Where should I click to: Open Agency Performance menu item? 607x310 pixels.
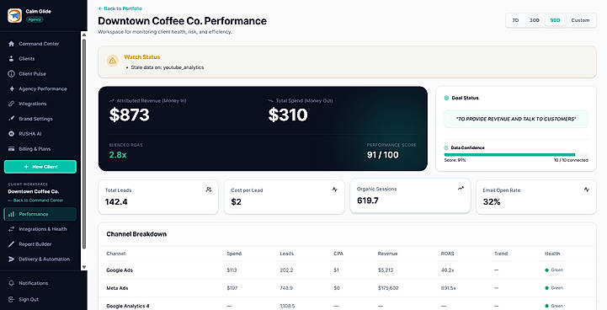[x=40, y=88]
